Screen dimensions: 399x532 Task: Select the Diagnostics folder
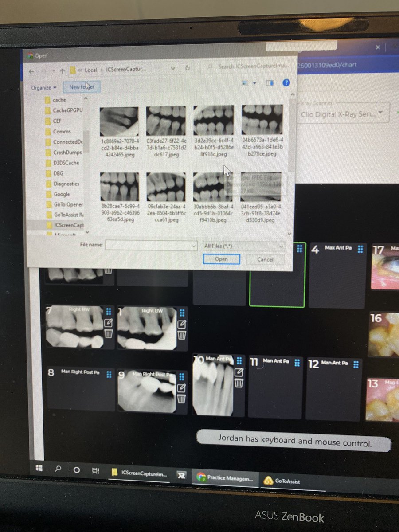click(x=62, y=184)
